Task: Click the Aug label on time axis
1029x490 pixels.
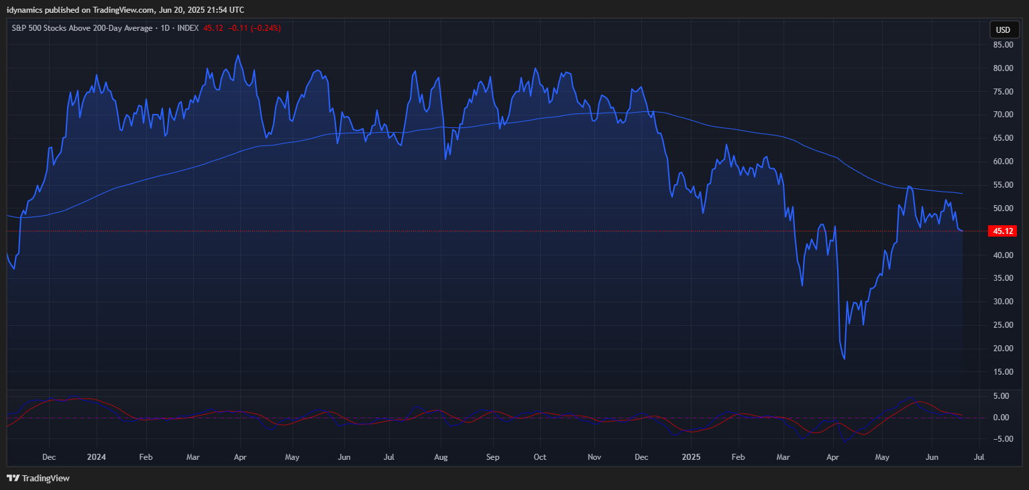Action: (x=441, y=457)
